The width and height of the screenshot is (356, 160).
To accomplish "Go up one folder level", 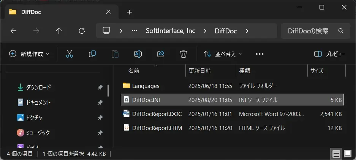I will [x=59, y=31].
